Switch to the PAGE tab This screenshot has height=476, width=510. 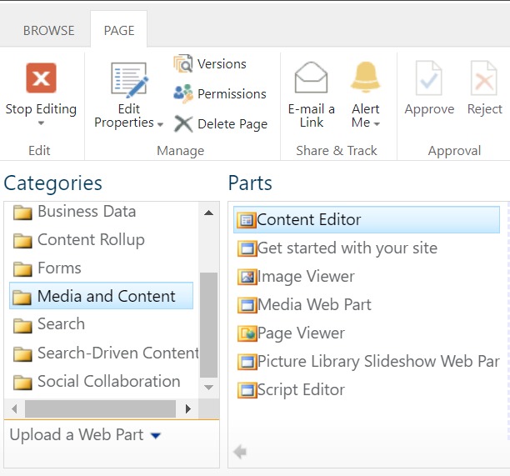pyautogui.click(x=119, y=31)
